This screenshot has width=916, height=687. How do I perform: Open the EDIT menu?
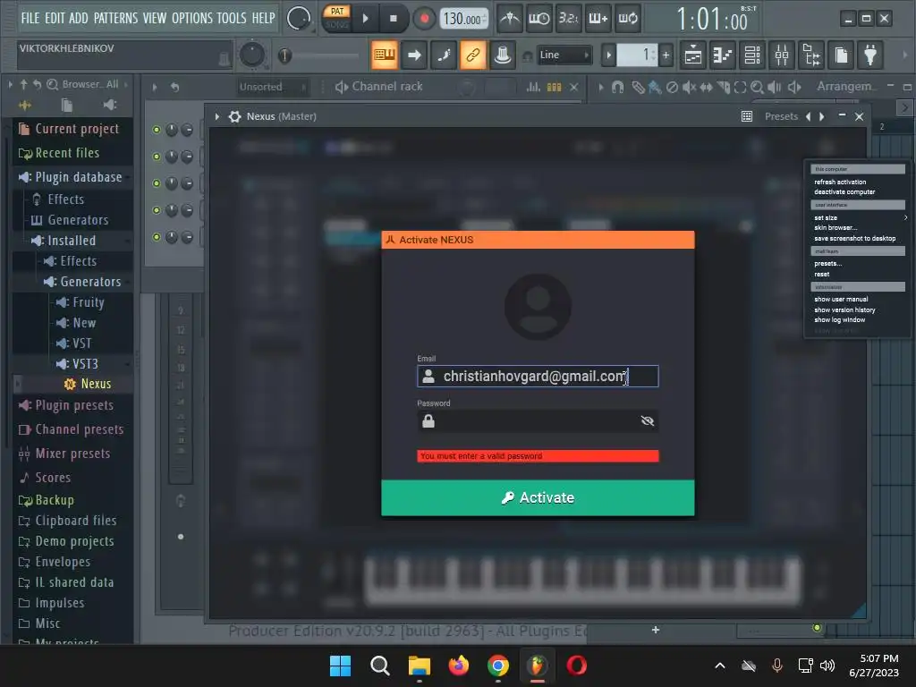click(x=55, y=18)
